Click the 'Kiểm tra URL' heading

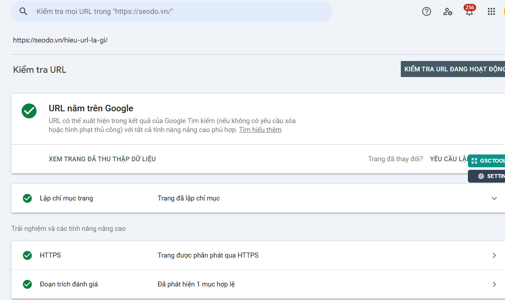40,70
